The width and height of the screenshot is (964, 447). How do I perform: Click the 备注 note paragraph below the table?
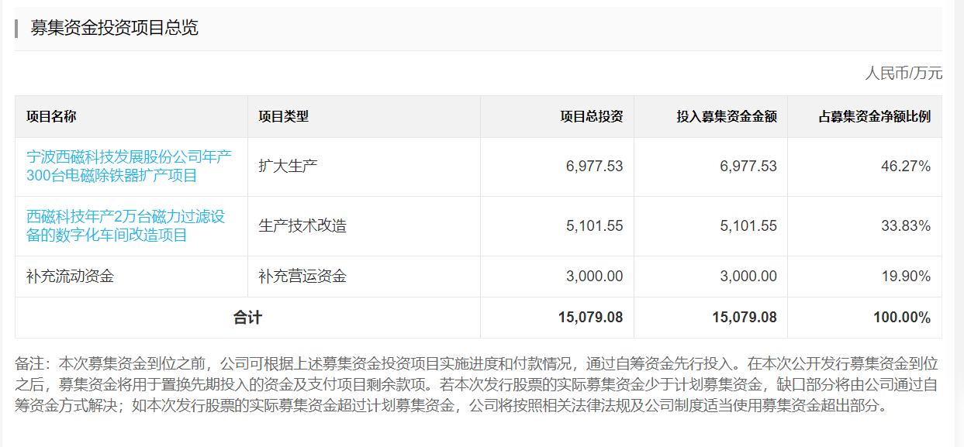click(477, 383)
